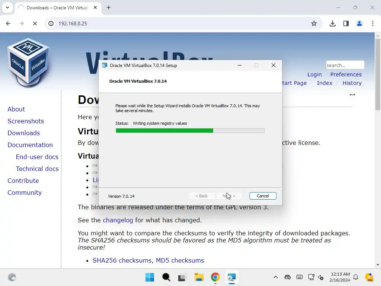
Task: Click the setup dialog title bar icon
Action: pyautogui.click(x=105, y=66)
